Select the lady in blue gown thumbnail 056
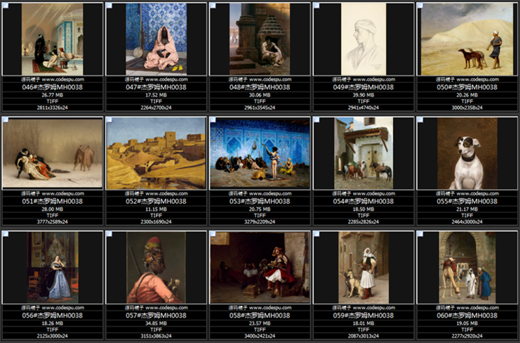 pyautogui.click(x=53, y=268)
